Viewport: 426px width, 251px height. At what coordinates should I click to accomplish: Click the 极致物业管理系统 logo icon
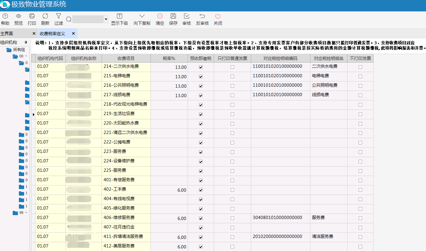click(5, 5)
